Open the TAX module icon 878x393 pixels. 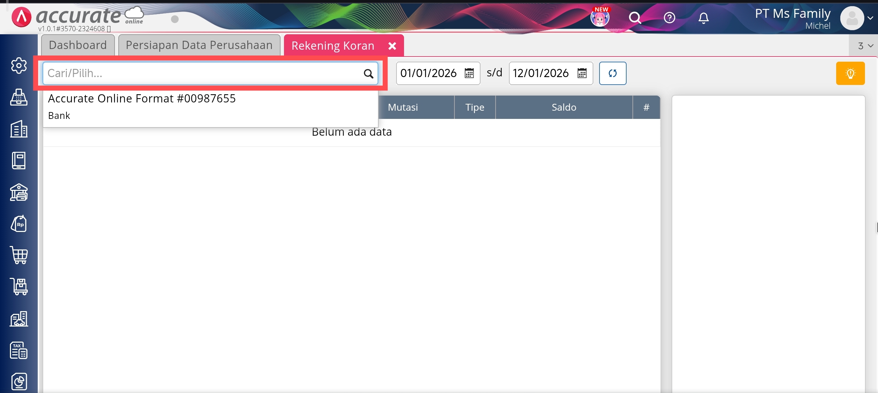coord(19,350)
